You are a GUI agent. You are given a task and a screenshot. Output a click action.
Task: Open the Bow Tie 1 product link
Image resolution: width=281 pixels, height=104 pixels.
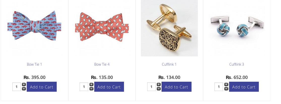[34, 64]
